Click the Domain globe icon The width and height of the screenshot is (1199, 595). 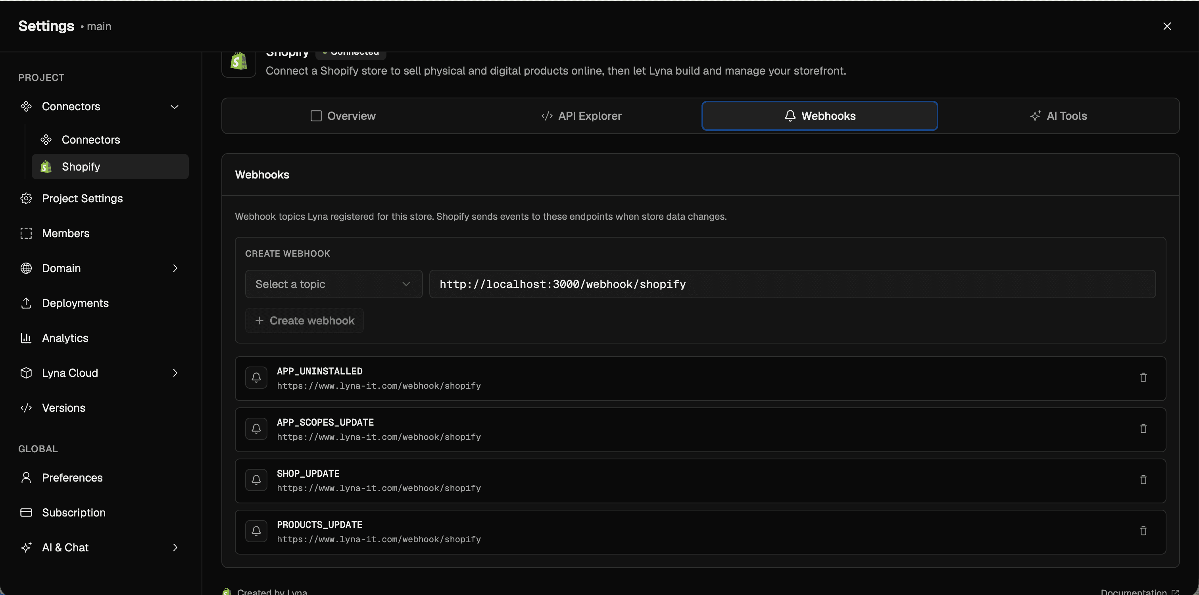tap(26, 269)
